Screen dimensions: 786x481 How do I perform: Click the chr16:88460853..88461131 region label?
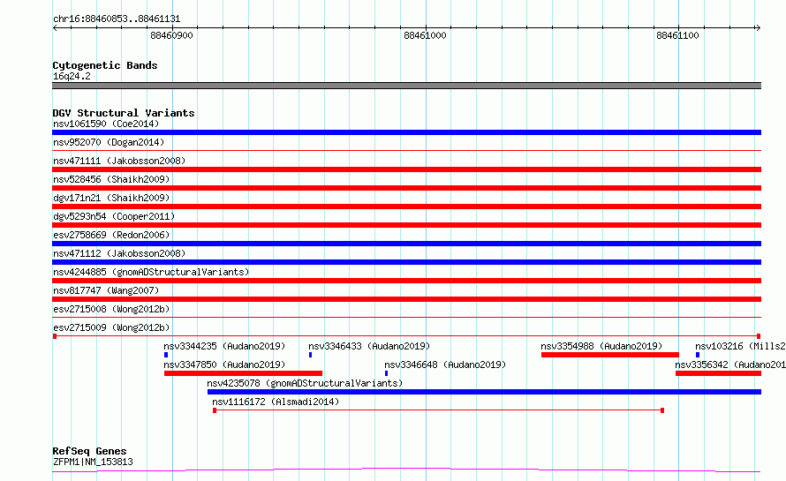pyautogui.click(x=117, y=19)
